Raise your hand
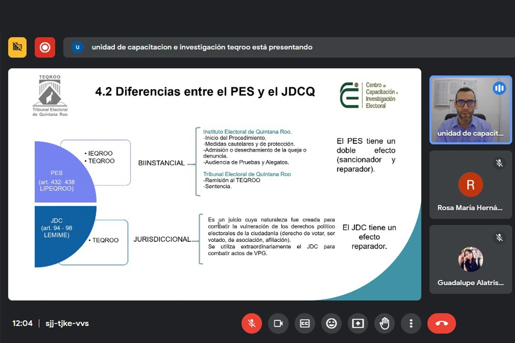The image size is (515, 343). 384,323
